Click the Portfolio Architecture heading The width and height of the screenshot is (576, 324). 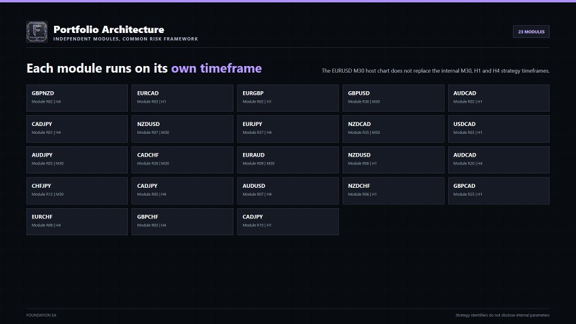click(109, 29)
